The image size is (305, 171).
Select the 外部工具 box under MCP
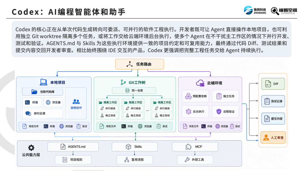[x=195, y=160]
